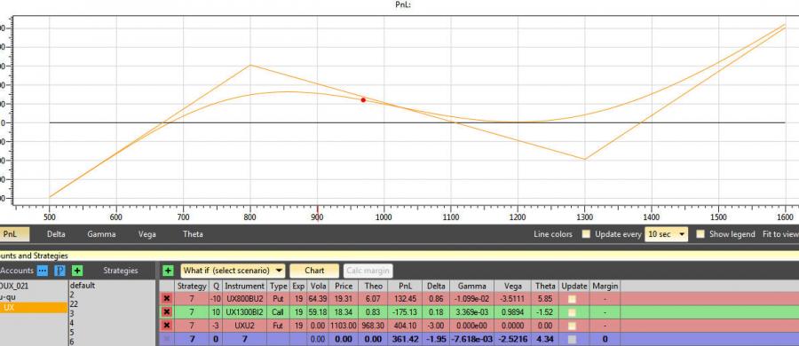This screenshot has height=346, width=799.
Task: Add an account with the green plus beside Strategies
Action: tap(77, 271)
